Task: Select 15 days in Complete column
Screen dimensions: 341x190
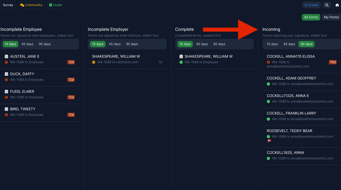Action: click(185, 44)
